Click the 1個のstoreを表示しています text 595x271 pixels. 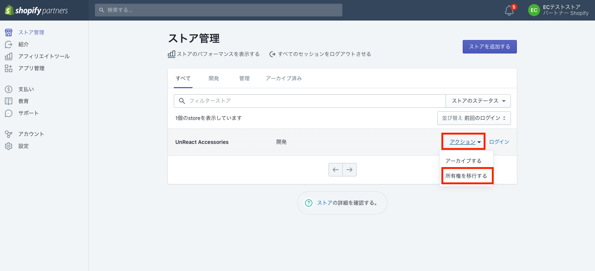click(209, 118)
